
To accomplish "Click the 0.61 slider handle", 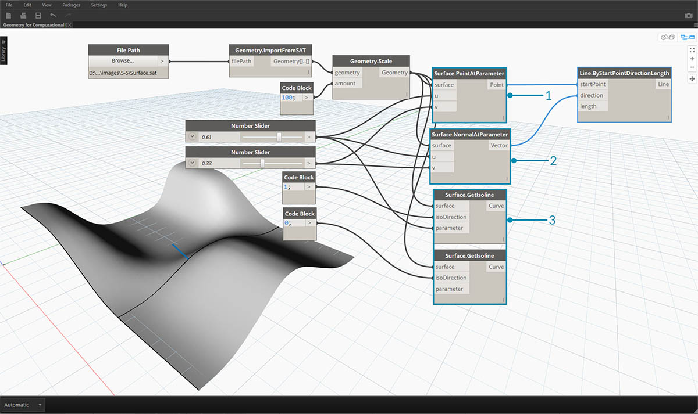I will click(x=280, y=136).
